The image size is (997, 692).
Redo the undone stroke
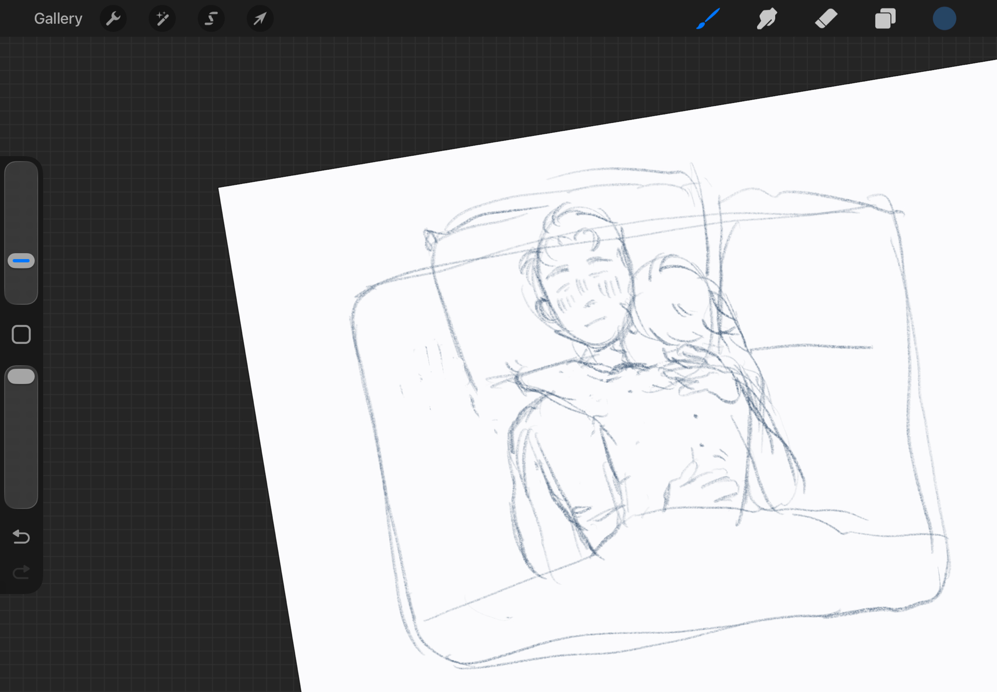[x=21, y=572]
